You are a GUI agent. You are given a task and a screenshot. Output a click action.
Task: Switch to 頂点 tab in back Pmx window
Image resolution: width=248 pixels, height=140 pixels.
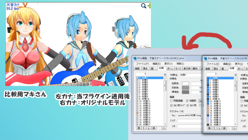[x=145, y=68]
